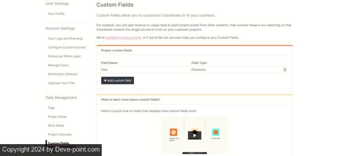Select Enterprise White Label option
This screenshot has height=156, width=339.
click(x=64, y=56)
